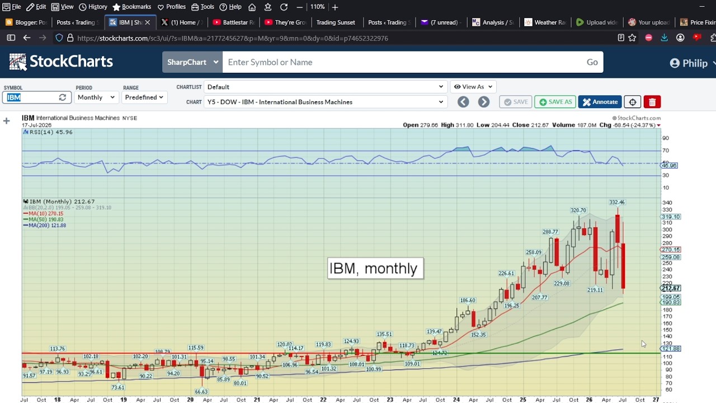Expand the Chart Y5 - DOW - IBM dropdown

(x=325, y=102)
